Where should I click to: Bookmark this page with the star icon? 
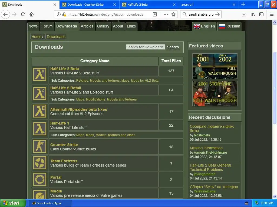pos(173,14)
